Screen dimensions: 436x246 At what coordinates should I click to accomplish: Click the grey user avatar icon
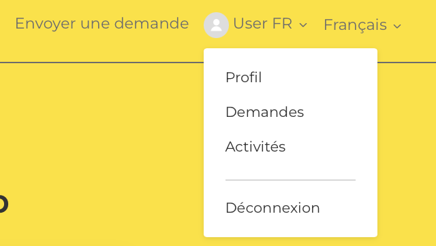pyautogui.click(x=217, y=25)
